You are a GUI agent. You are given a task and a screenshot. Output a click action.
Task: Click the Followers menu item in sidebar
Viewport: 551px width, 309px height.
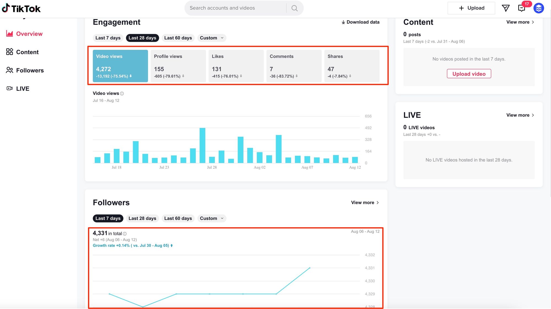30,70
